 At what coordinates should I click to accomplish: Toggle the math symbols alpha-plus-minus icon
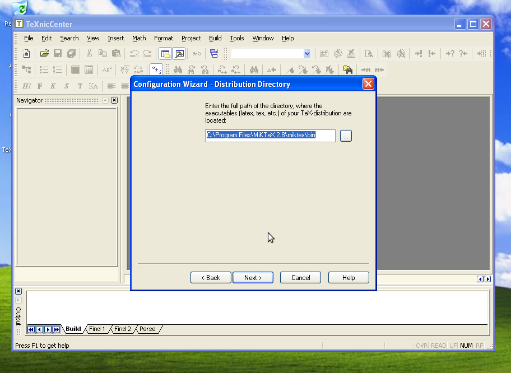pyautogui.click(x=156, y=69)
